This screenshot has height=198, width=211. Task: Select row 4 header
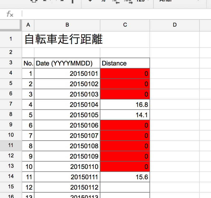tap(11, 73)
